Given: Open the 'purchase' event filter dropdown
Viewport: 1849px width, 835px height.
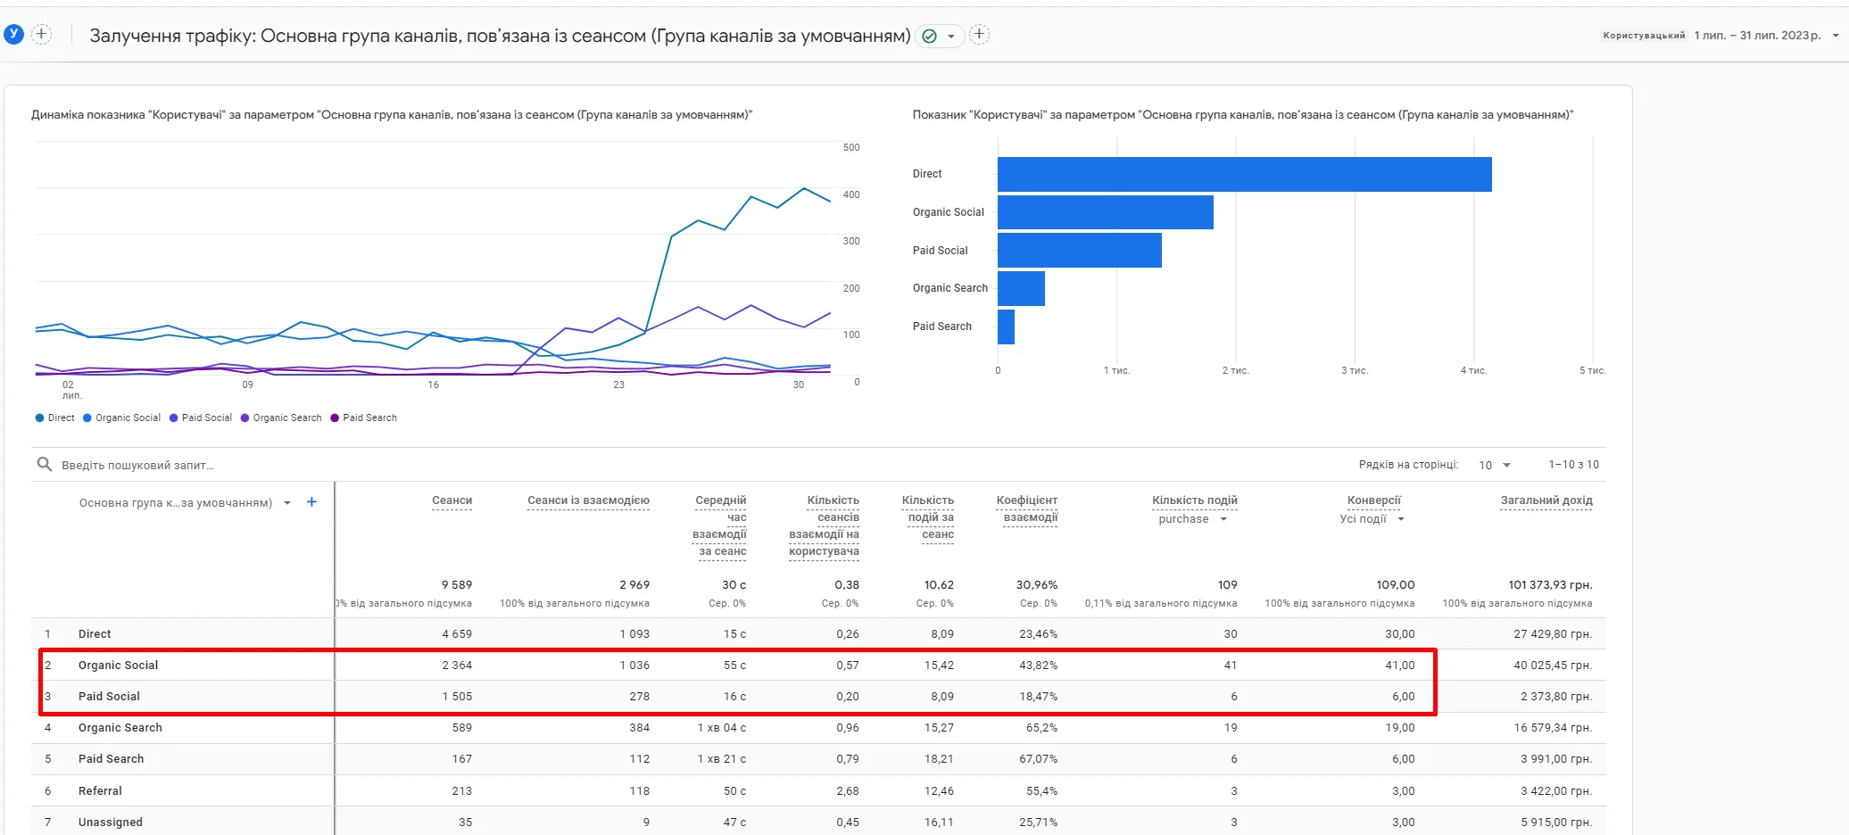Looking at the screenshot, I should 1193,519.
